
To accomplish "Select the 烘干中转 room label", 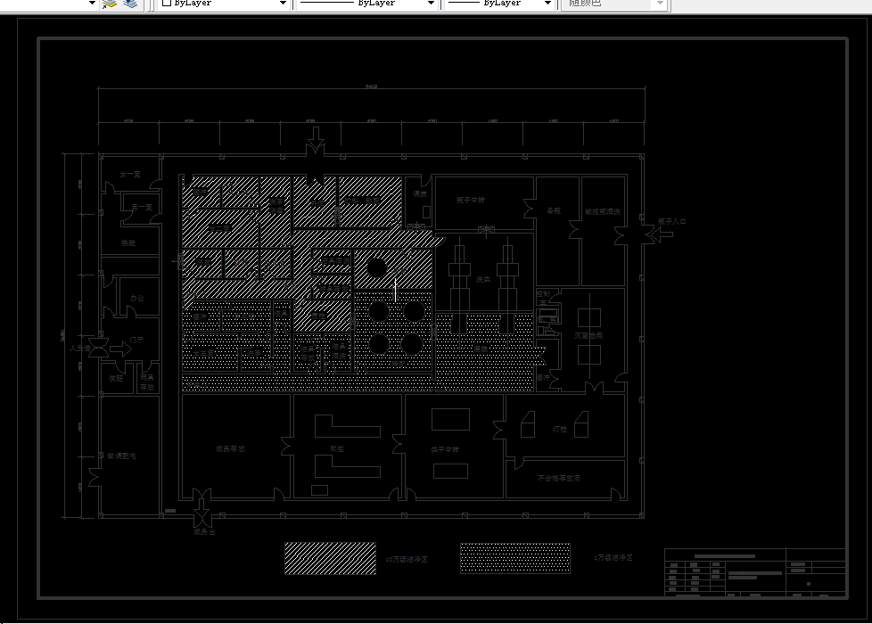I will click(444, 449).
